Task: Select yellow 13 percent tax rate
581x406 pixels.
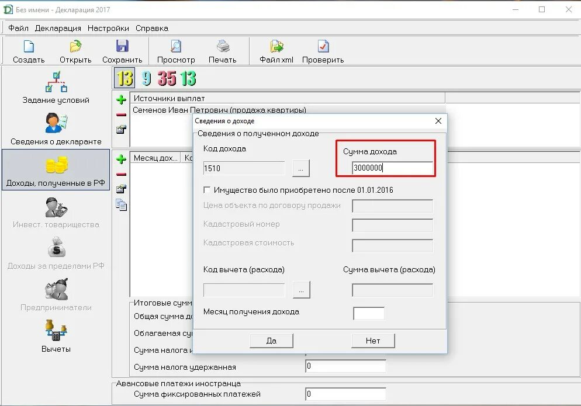Action: [x=124, y=78]
